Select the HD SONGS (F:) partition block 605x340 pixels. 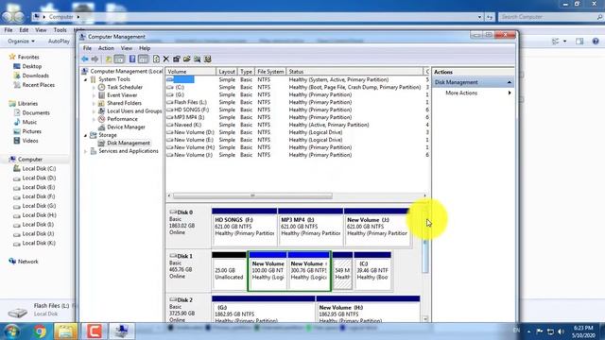(x=244, y=227)
